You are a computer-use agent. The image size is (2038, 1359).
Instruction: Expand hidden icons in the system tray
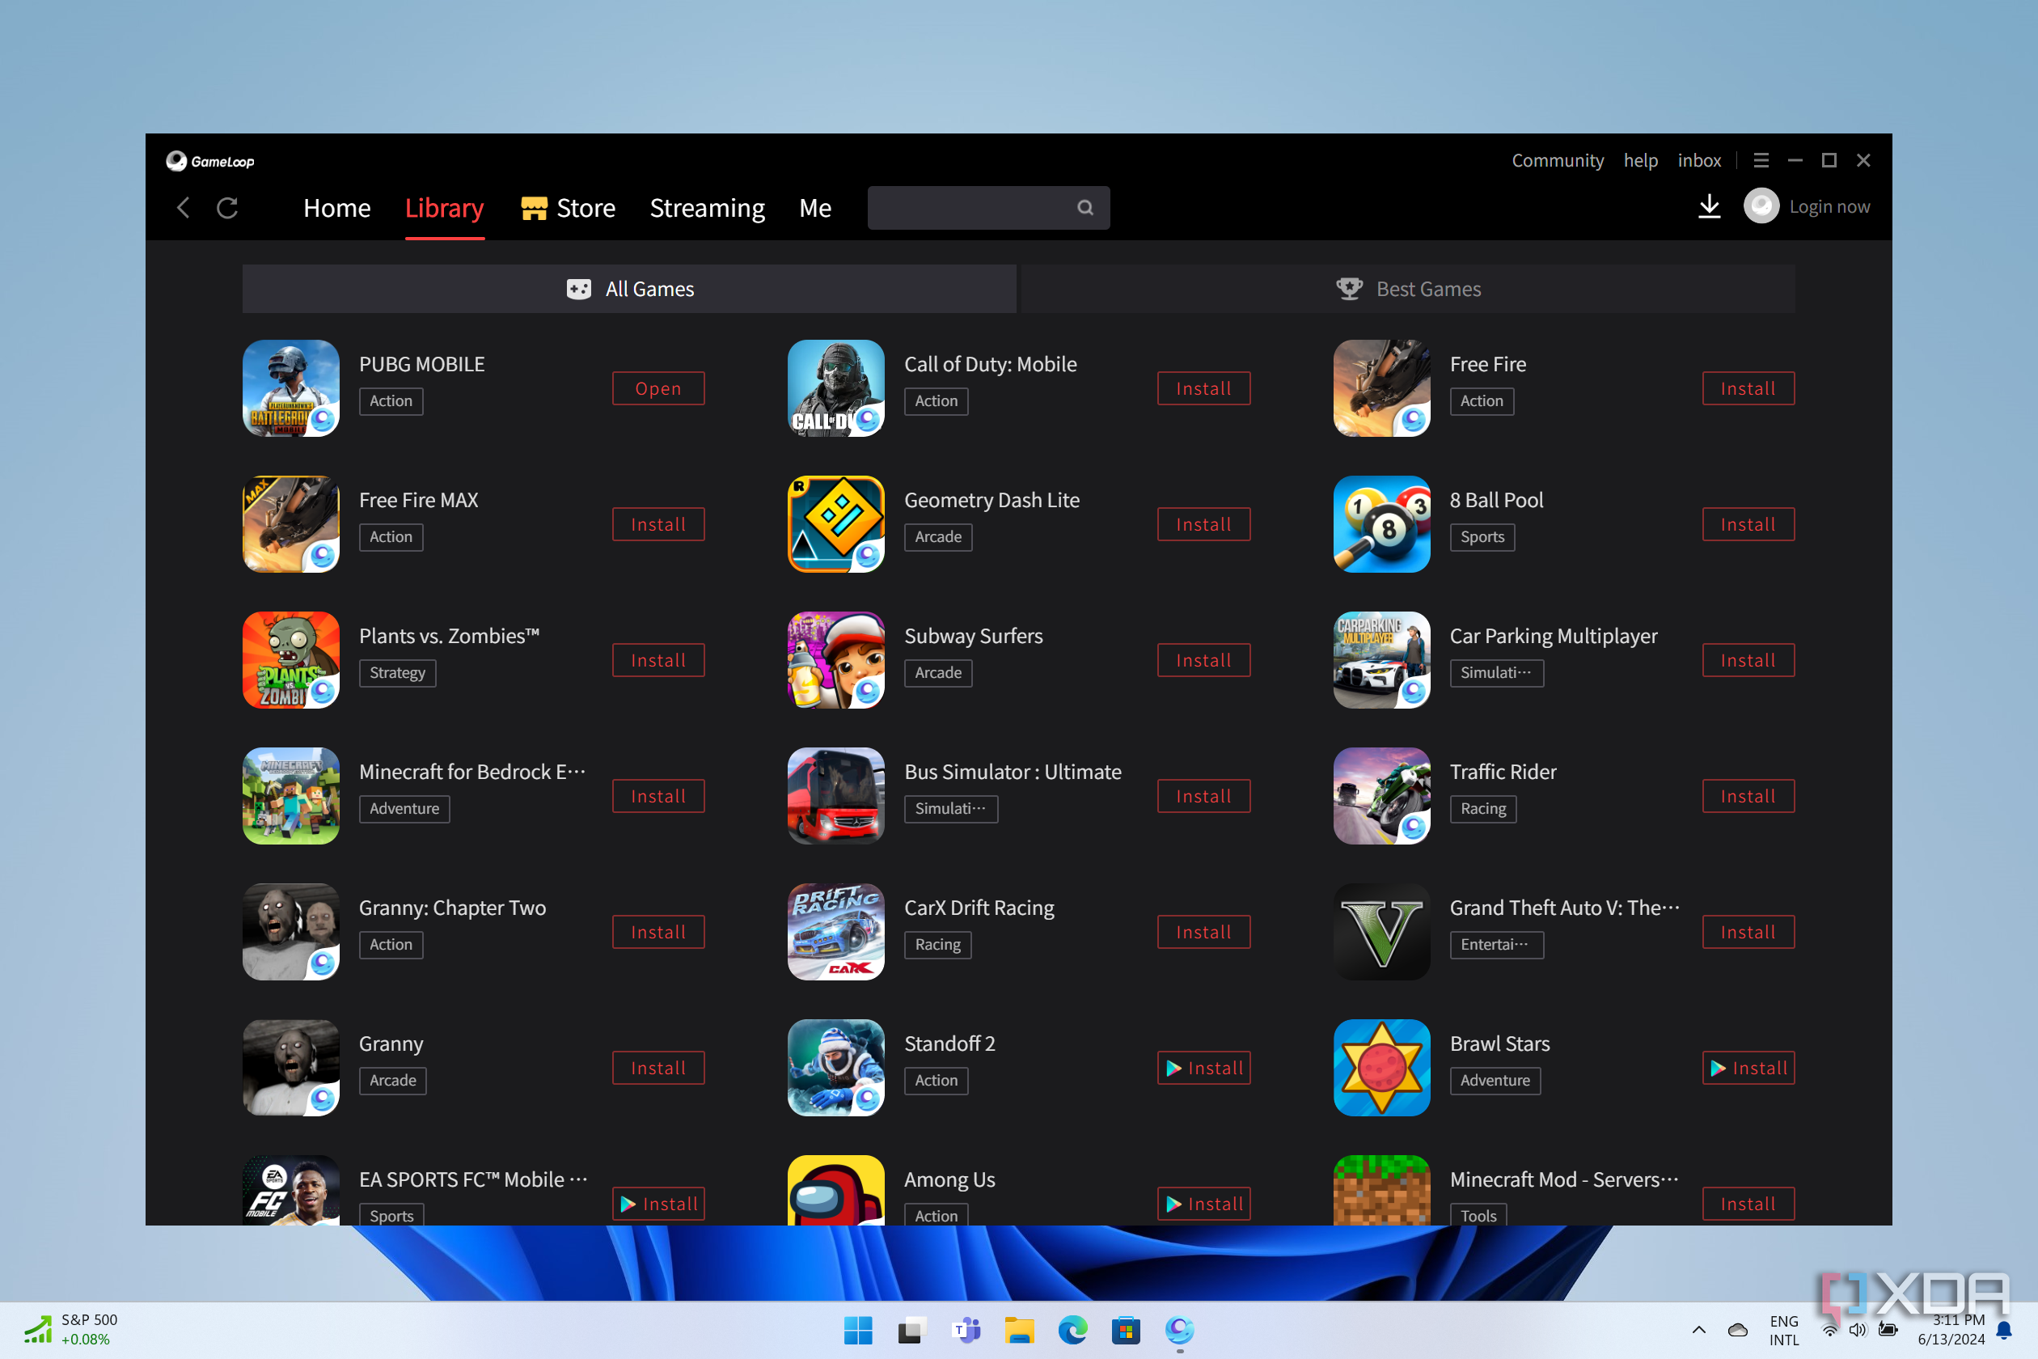click(x=1698, y=1331)
